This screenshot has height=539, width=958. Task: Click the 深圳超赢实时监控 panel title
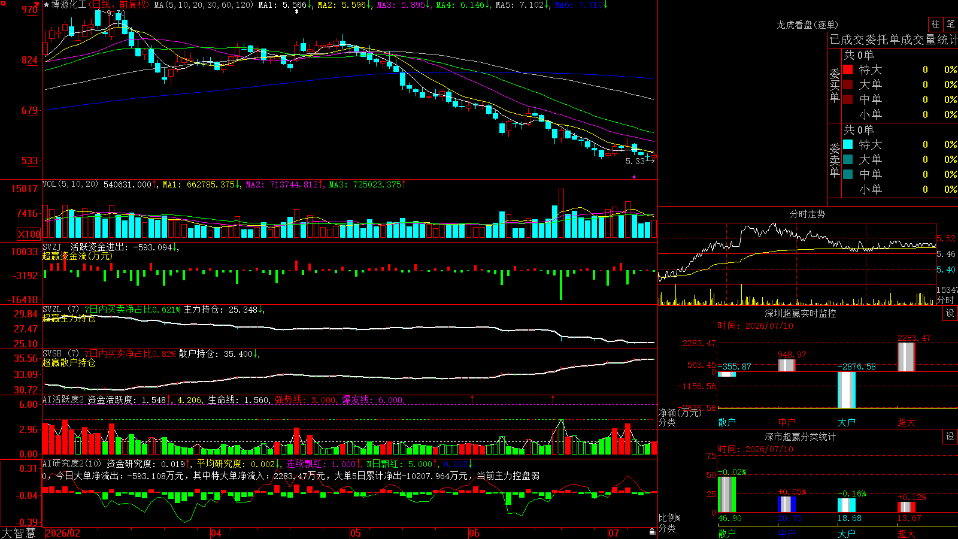(x=801, y=313)
